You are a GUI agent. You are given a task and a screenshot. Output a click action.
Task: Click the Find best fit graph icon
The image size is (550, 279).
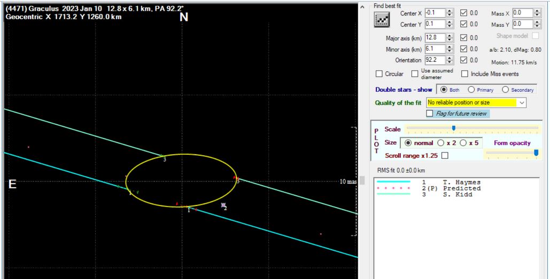(x=382, y=20)
